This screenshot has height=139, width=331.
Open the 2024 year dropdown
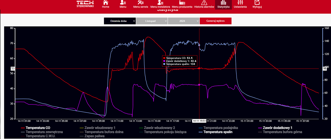pos(184,21)
